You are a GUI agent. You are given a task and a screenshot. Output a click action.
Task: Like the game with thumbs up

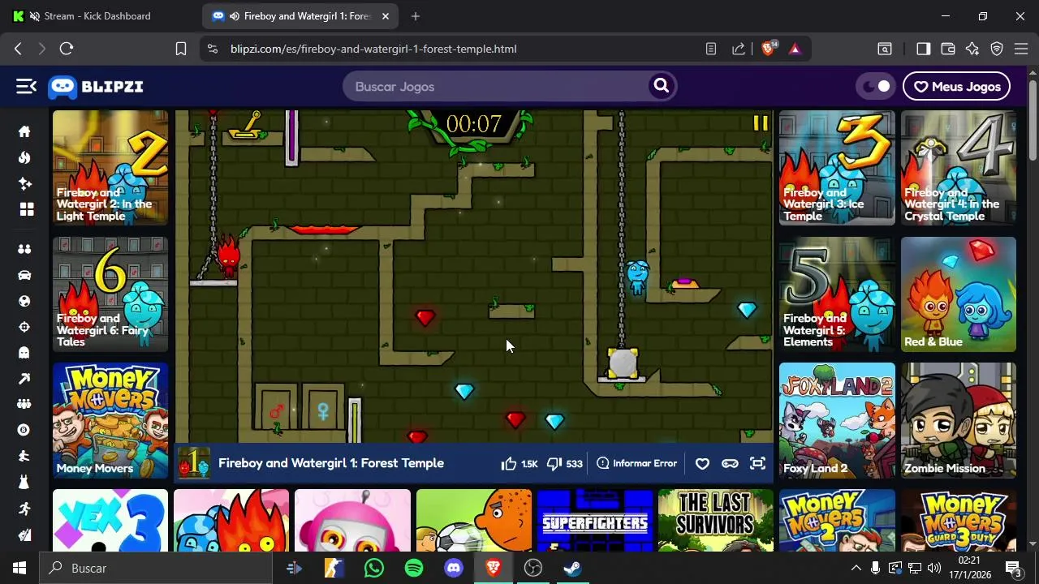[x=509, y=463]
